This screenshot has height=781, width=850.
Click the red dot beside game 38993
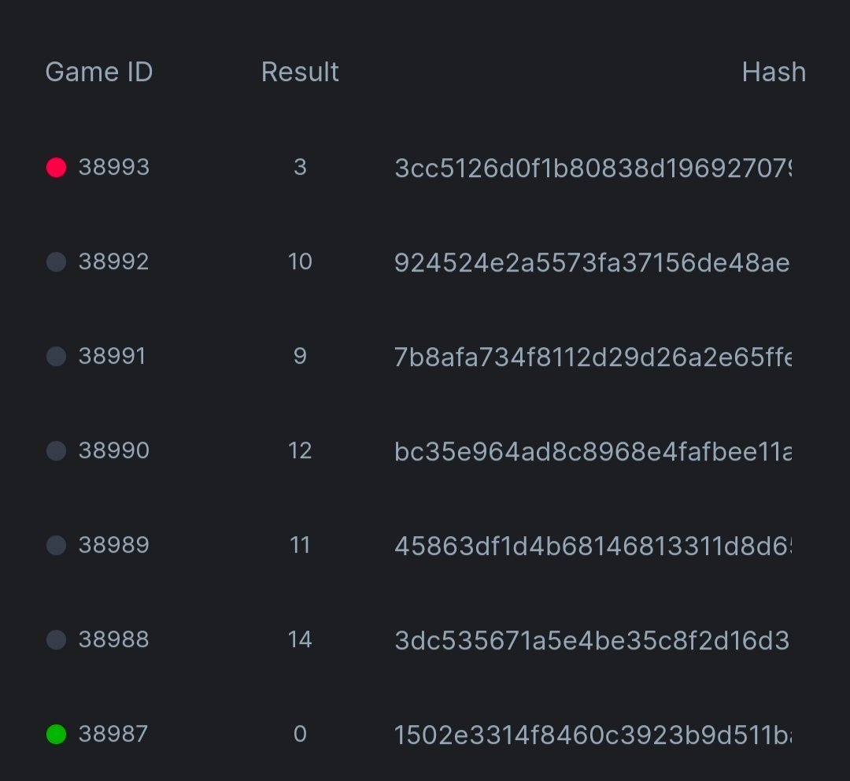[x=56, y=167]
